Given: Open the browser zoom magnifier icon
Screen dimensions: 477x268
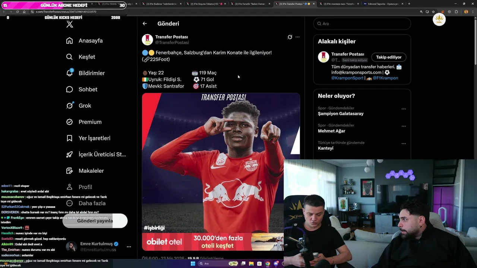Looking at the screenshot, I should click(421, 12).
